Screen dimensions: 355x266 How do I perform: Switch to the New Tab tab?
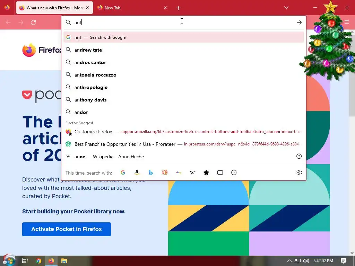(x=132, y=8)
